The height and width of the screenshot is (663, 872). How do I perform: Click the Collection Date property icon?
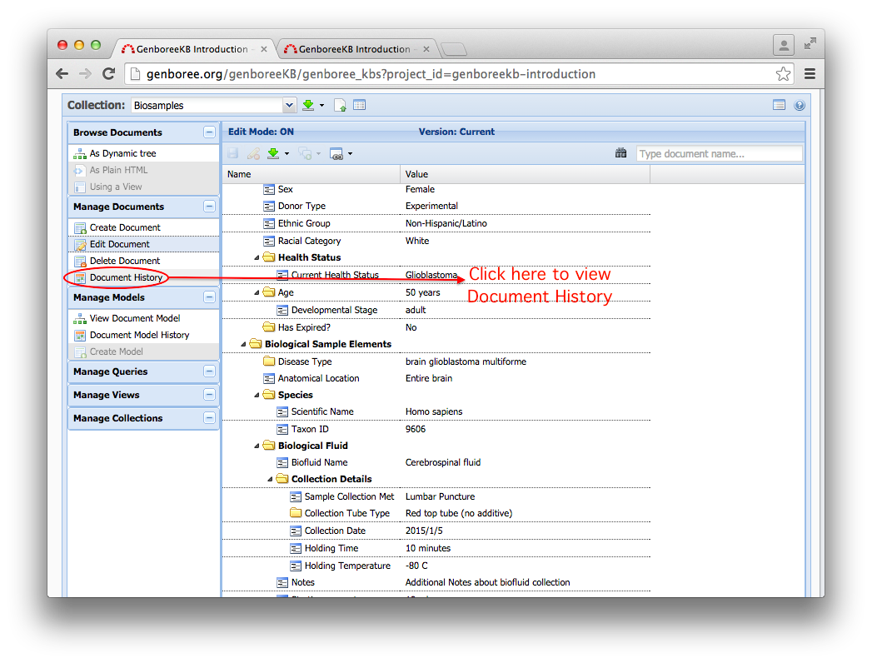[x=296, y=531]
